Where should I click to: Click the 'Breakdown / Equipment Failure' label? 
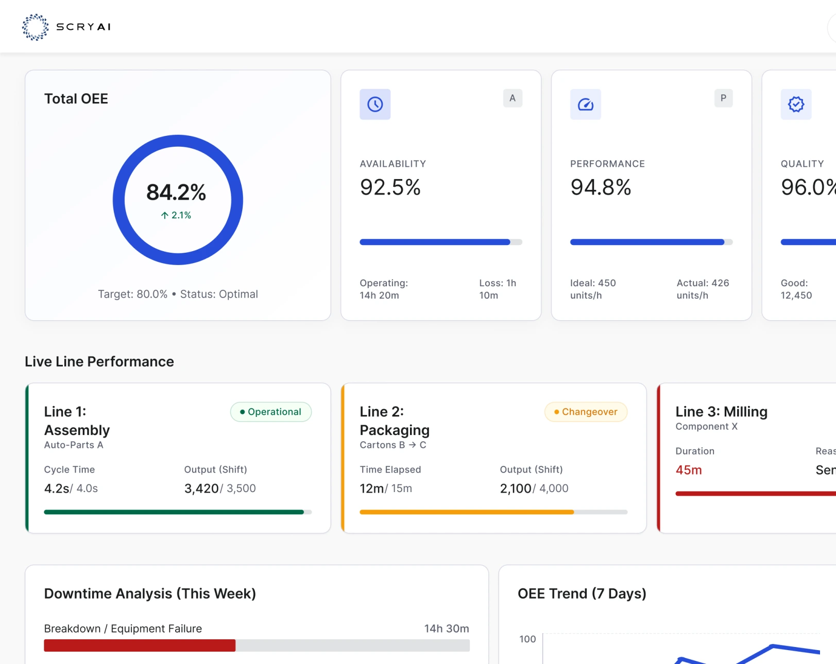(123, 628)
